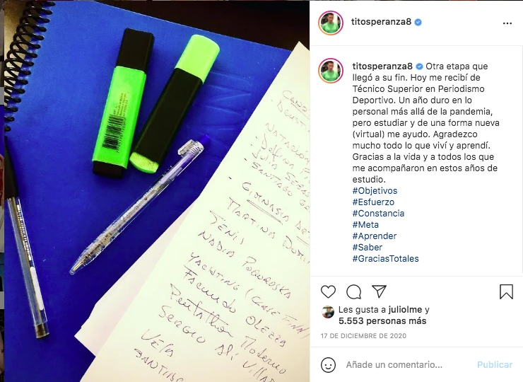Open comments via the speech bubble icon

pyautogui.click(x=353, y=292)
